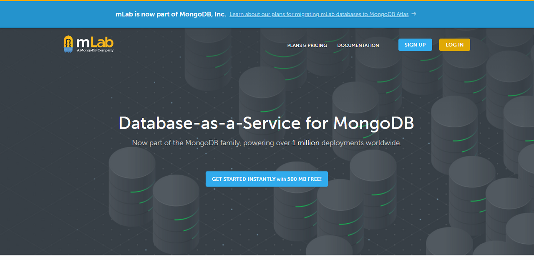This screenshot has height=260, width=534.
Task: Click the 'Database-as-a-Service for MongoDB' headline
Action: point(266,123)
